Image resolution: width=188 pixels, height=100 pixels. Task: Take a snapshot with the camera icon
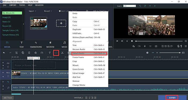(156, 46)
